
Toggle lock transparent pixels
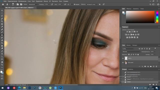(129, 54)
